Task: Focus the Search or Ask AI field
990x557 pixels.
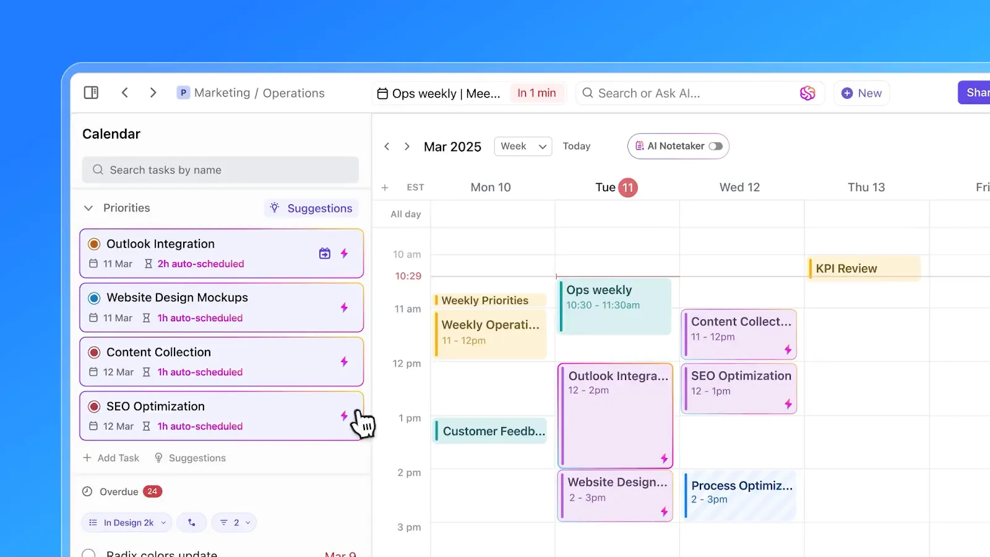Action: click(x=700, y=93)
